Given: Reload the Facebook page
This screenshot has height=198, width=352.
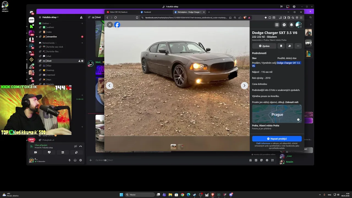Looking at the screenshot, I should click(116, 18).
